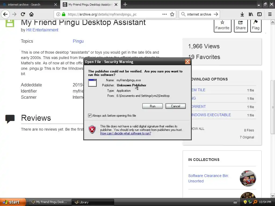Click the application file icon in dialog
The image size is (275, 206).
(x=92, y=83)
